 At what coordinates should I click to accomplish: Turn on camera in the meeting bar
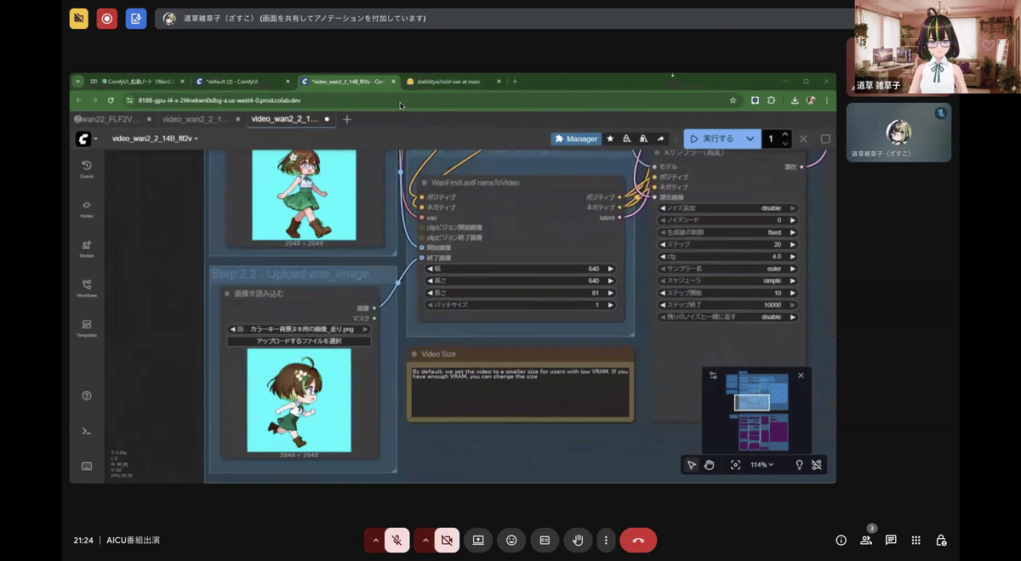(x=446, y=540)
